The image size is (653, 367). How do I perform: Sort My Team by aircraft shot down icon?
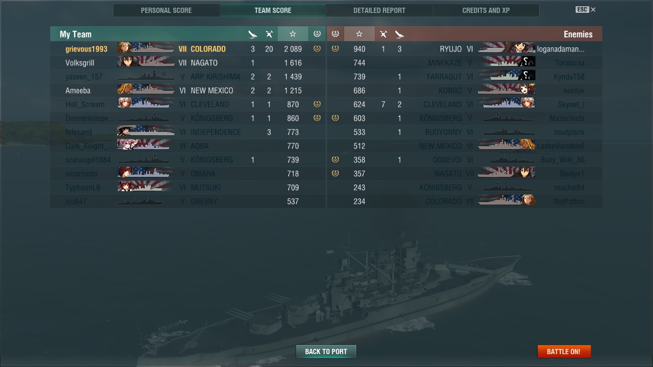269,34
